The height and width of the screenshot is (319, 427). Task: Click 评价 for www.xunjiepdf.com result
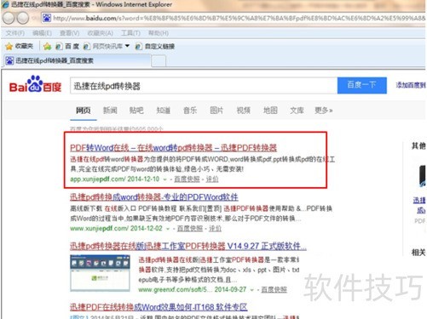pyautogui.click(x=215, y=229)
